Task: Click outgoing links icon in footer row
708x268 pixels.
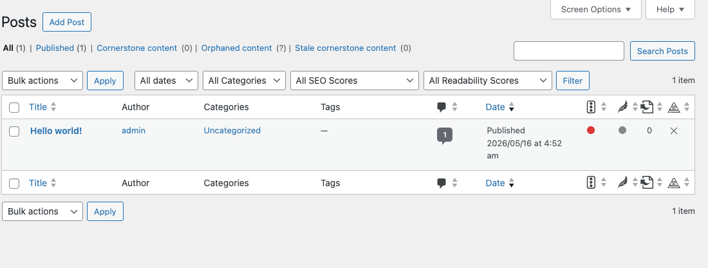Action: click(x=647, y=182)
